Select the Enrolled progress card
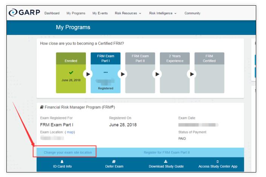Screen dimensions: 266x177 coord(71,73)
